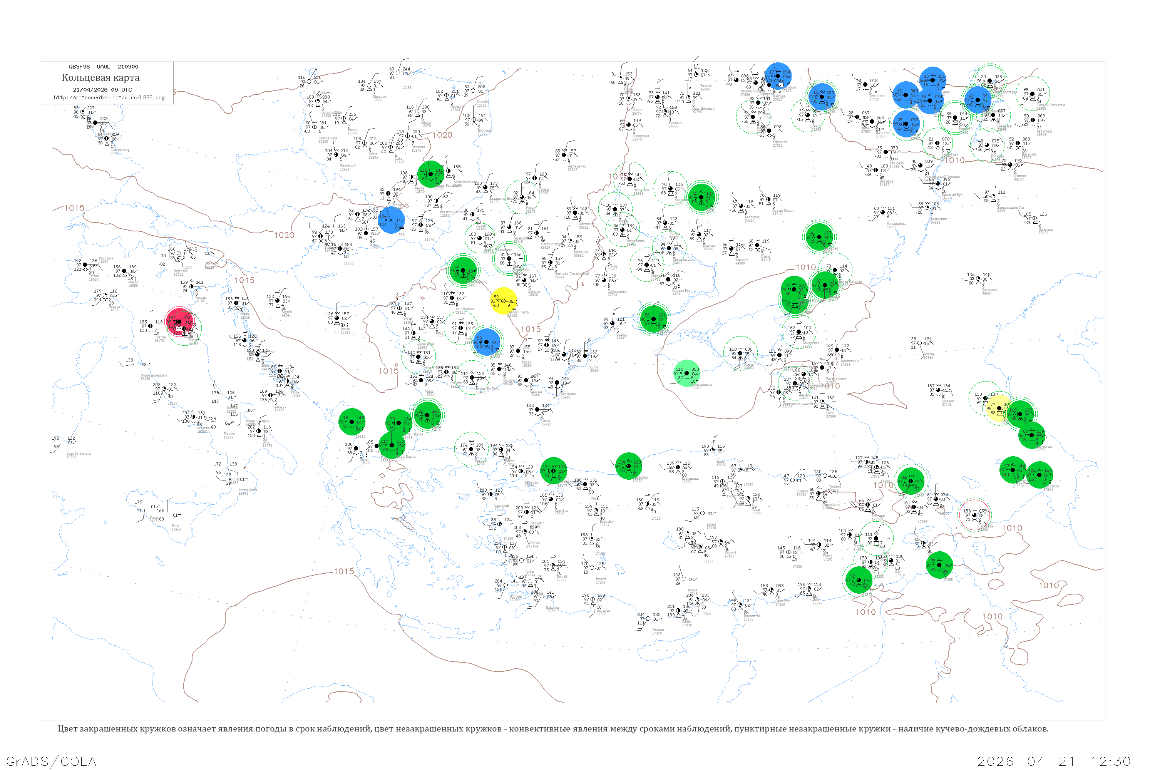Image resolution: width=1155 pixels, height=770 pixels.
Task: Click the 1015 isobar label near Ceahlau Toaca
Action: tap(531, 329)
